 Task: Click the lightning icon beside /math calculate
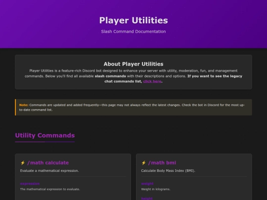pos(23,163)
